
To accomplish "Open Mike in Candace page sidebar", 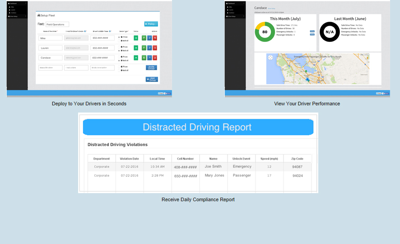I will click(x=230, y=7).
